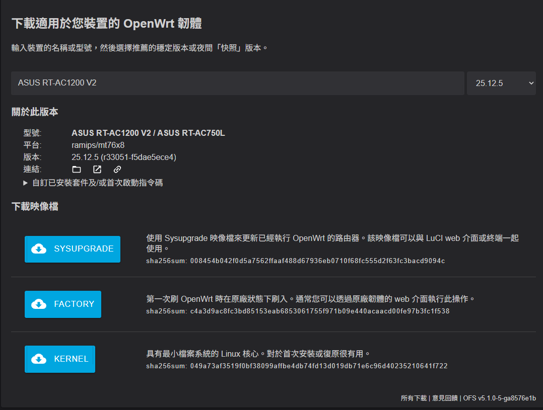
Task: Select the SYSUPGRADE sha256sum text
Action: point(295,261)
